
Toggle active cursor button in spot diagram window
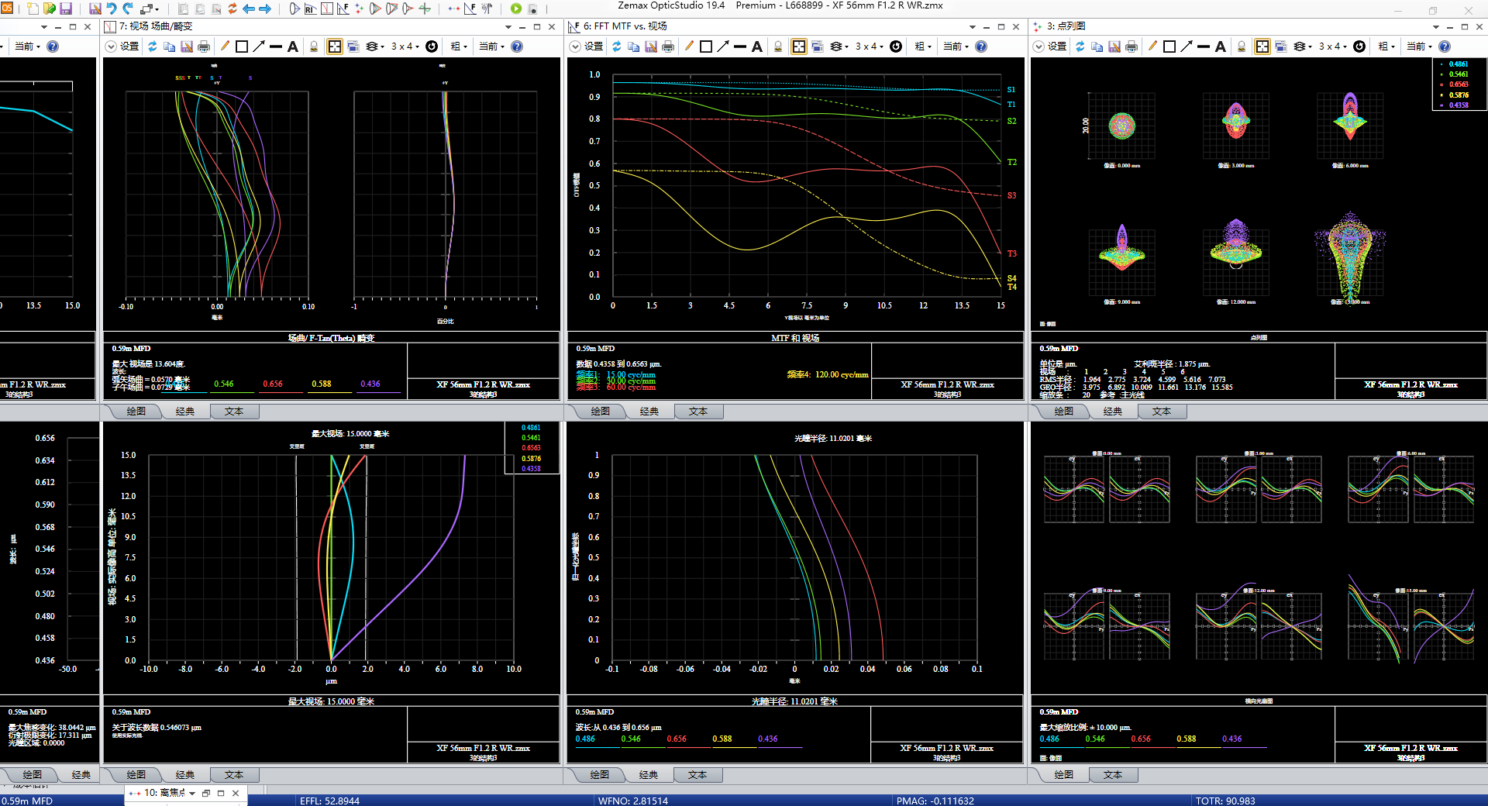(1262, 46)
